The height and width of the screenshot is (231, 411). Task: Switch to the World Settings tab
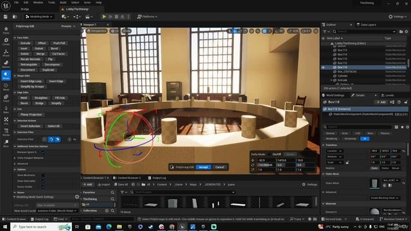[333, 96]
